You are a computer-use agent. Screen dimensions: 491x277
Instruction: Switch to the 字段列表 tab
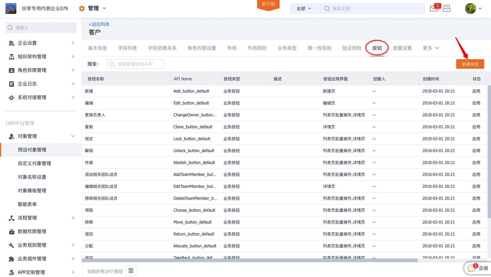point(128,48)
